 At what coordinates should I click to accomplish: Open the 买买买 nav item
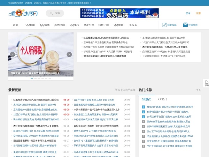click(x=133, y=25)
